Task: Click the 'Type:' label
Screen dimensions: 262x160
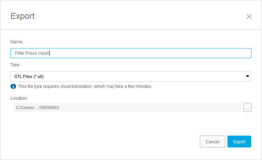Action: tap(16, 65)
